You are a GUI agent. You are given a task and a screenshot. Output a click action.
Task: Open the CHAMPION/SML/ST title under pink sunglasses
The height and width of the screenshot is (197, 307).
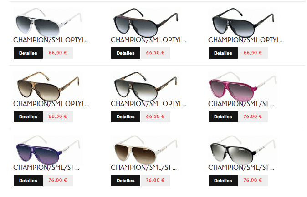[241, 104]
